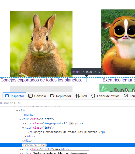Select the espacio en blanco whitespace node
Screen dimensions: 135x154
(34, 145)
